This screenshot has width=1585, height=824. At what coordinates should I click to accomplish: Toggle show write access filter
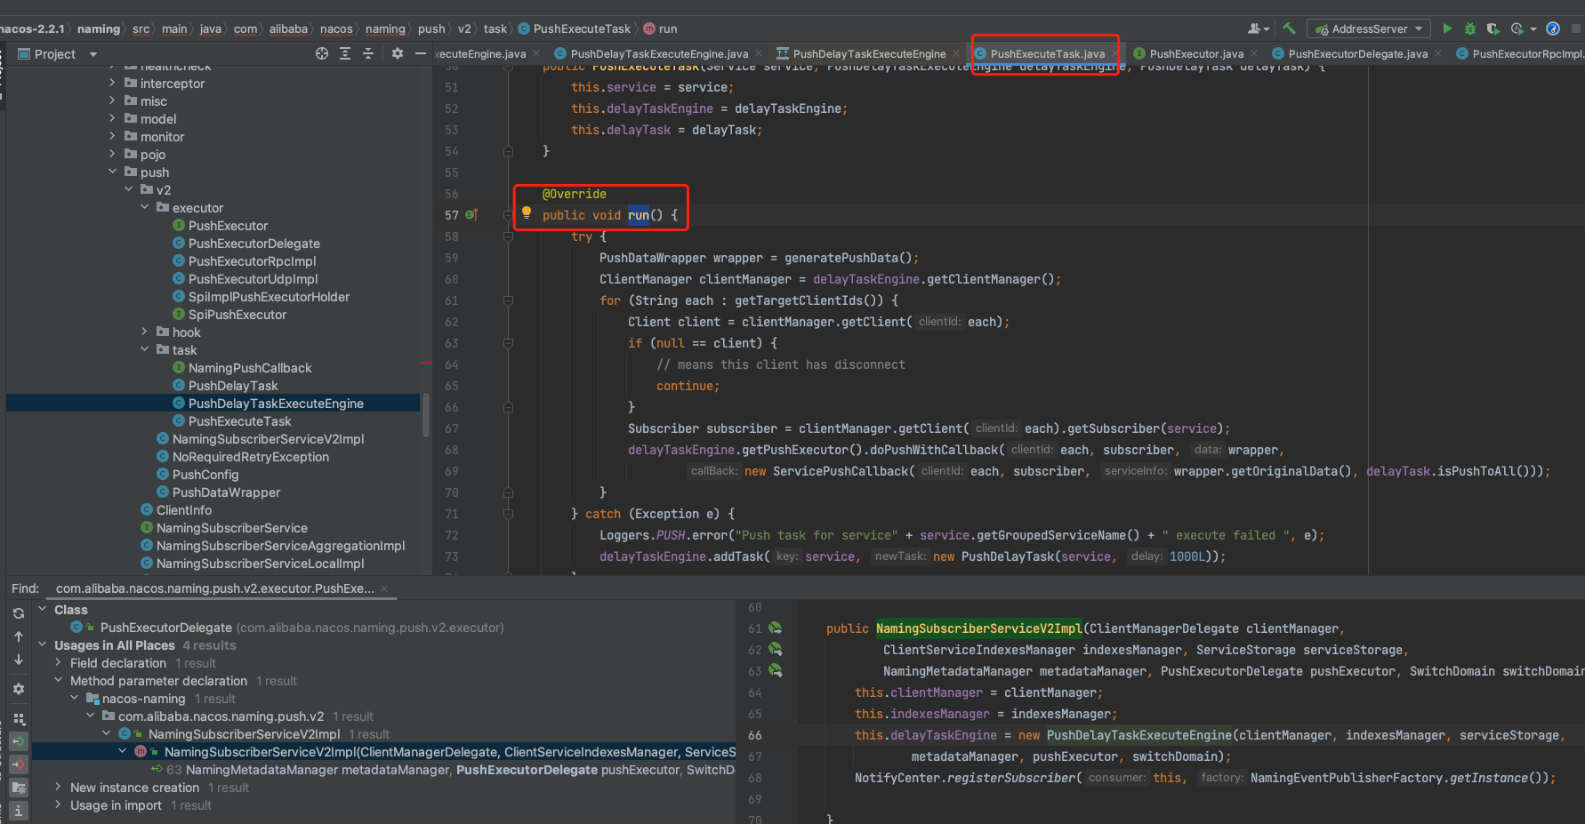(19, 764)
